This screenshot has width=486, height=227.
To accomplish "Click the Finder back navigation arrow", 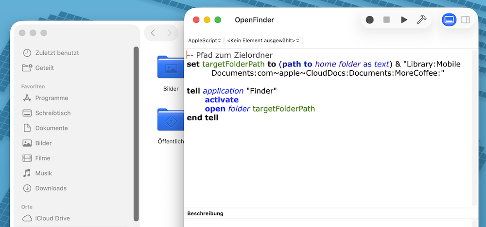I will pos(153,33).
